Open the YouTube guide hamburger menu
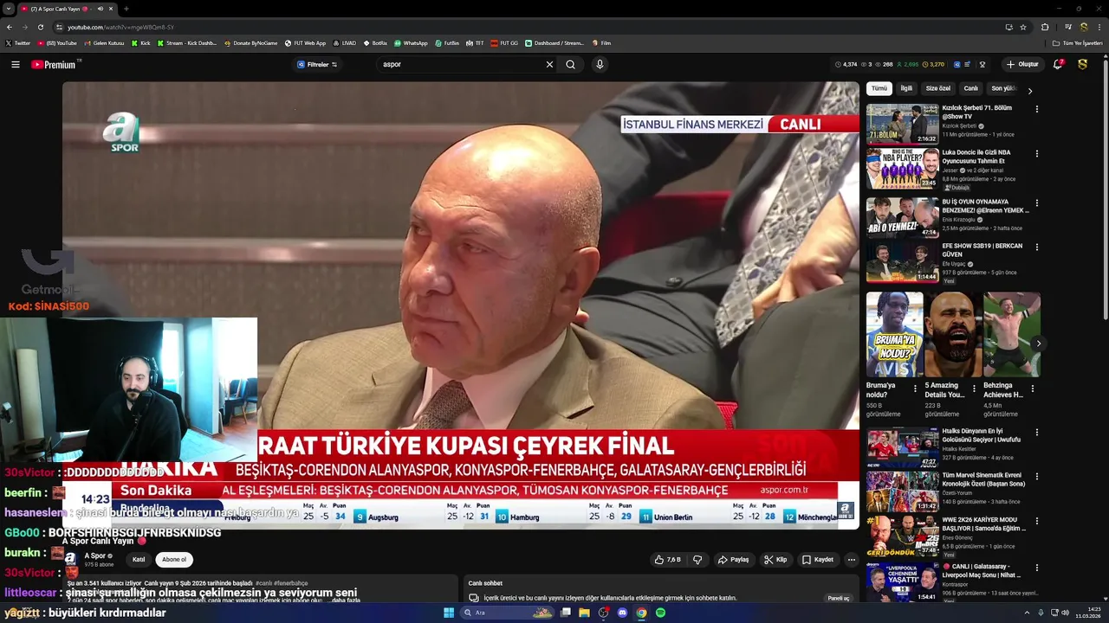 coord(15,64)
